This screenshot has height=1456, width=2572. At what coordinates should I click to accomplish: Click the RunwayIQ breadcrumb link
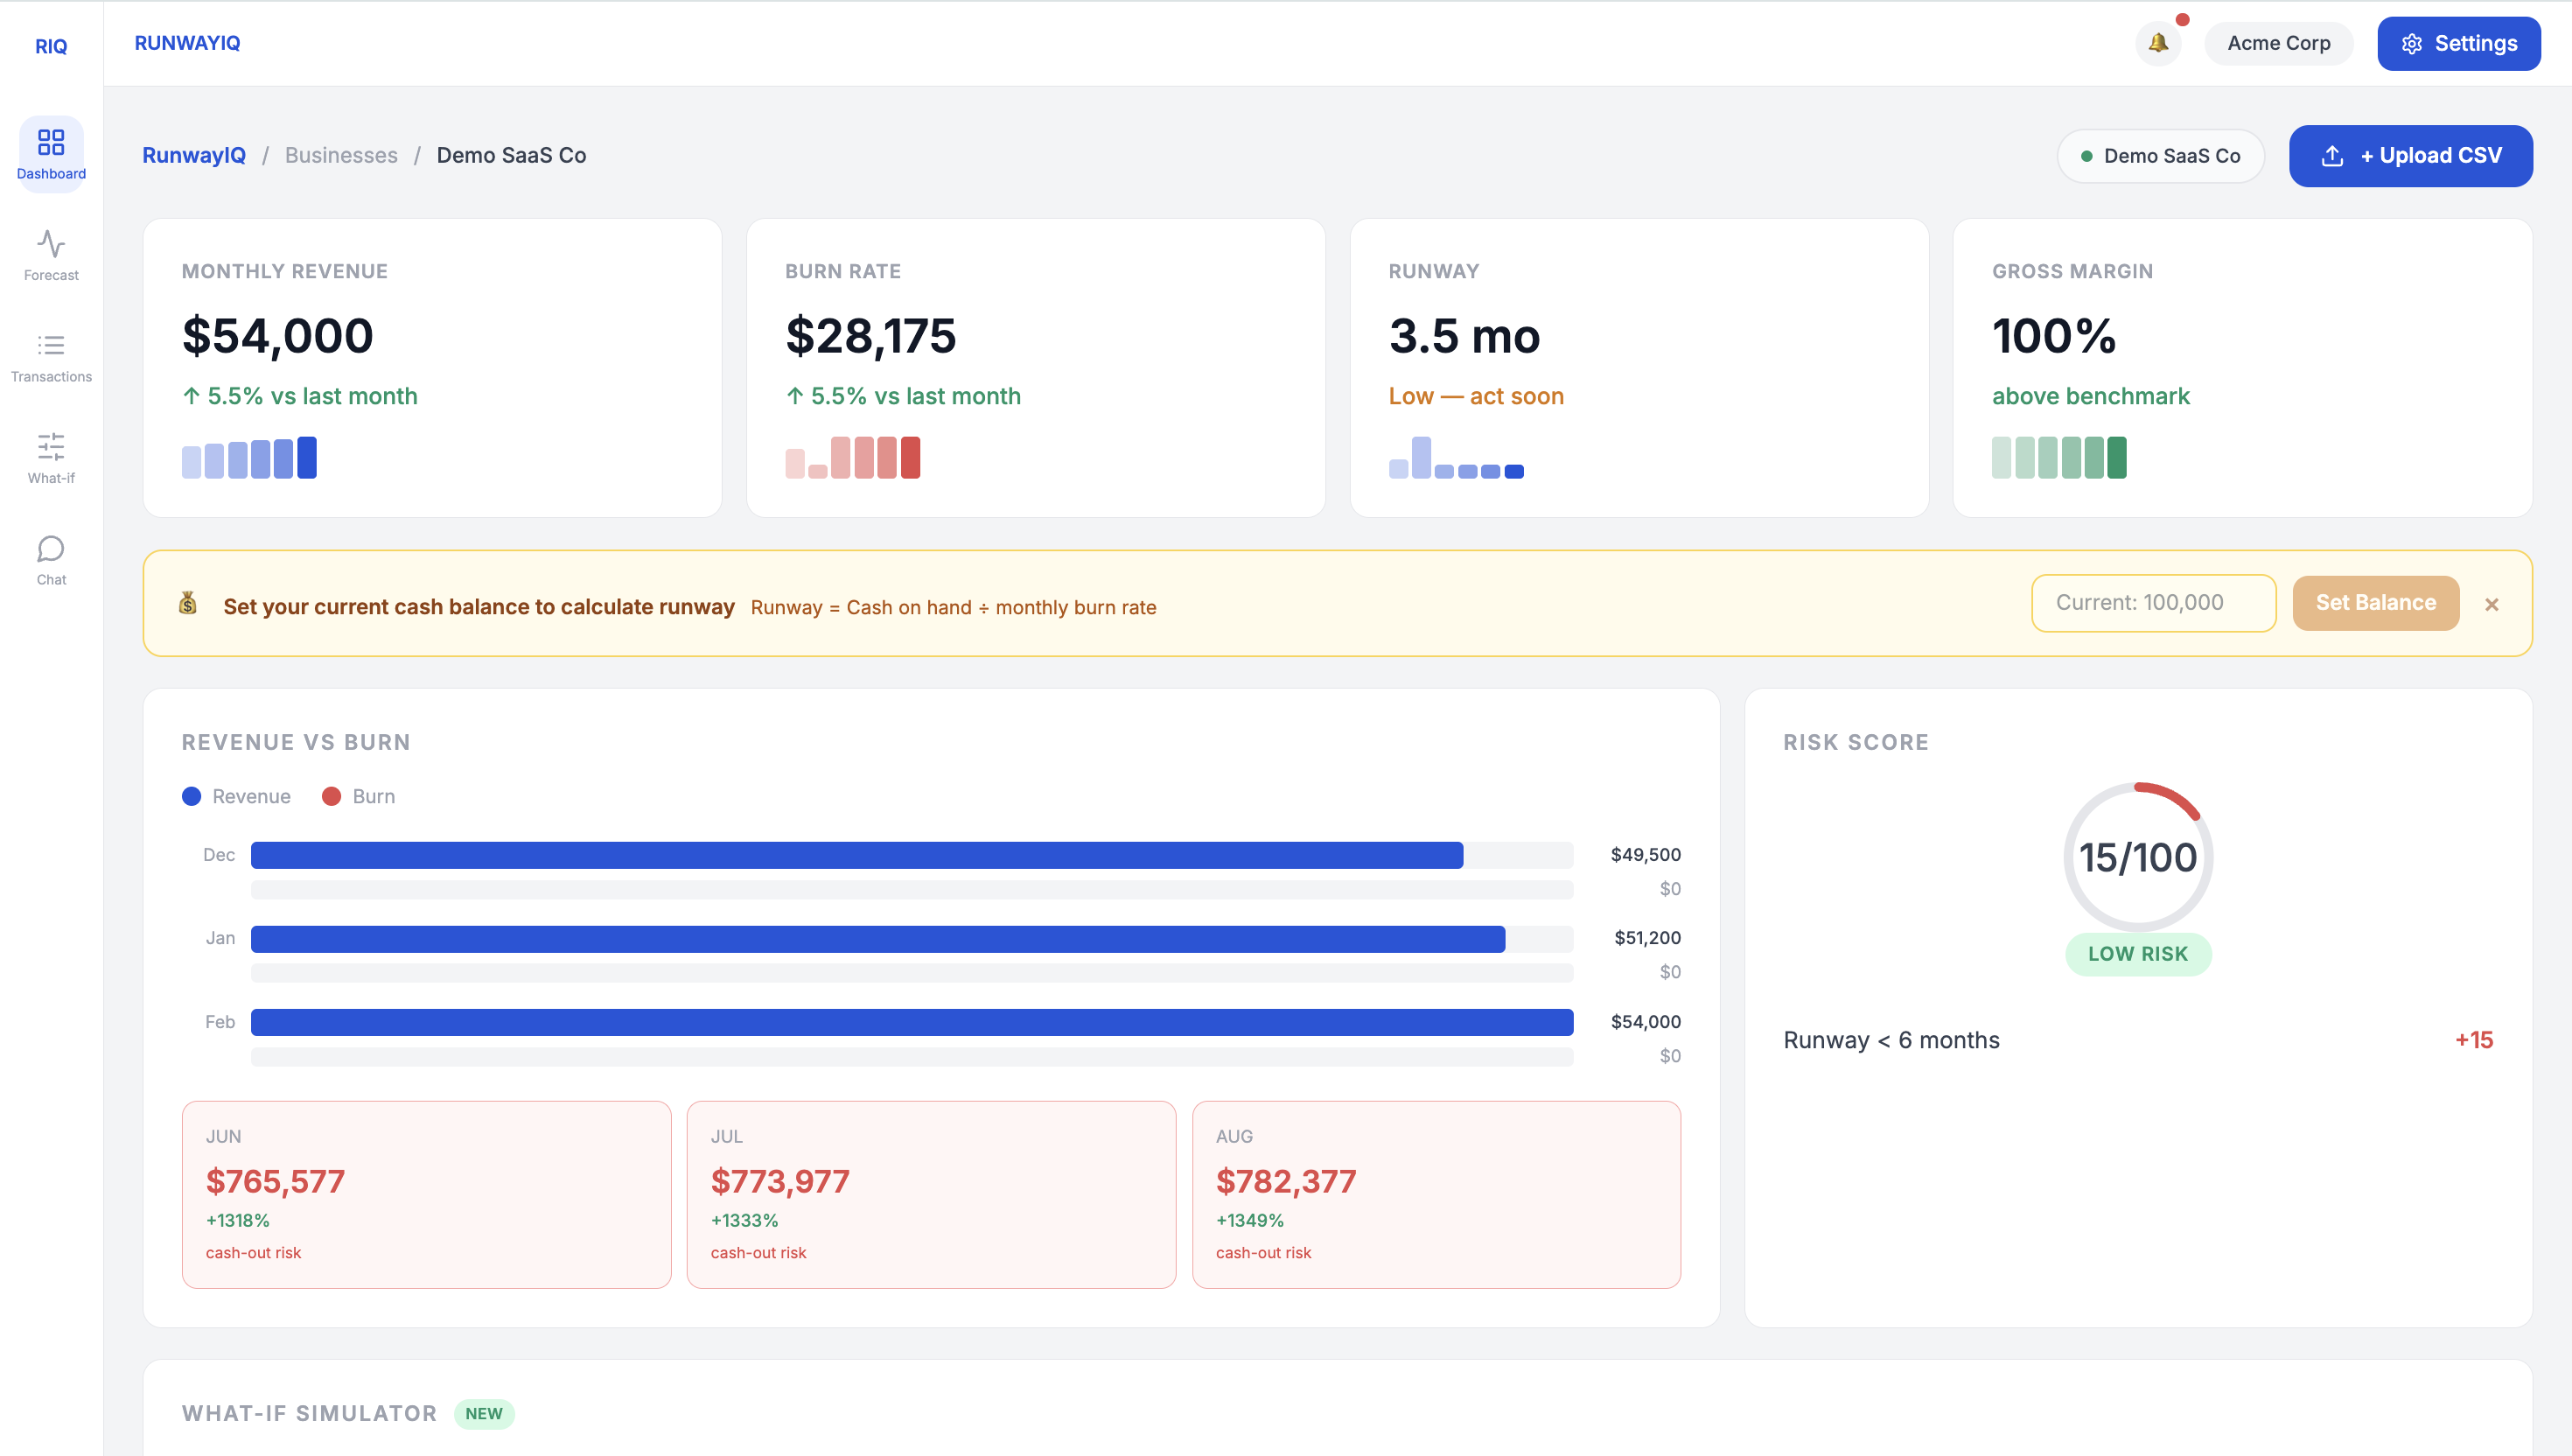pyautogui.click(x=194, y=155)
